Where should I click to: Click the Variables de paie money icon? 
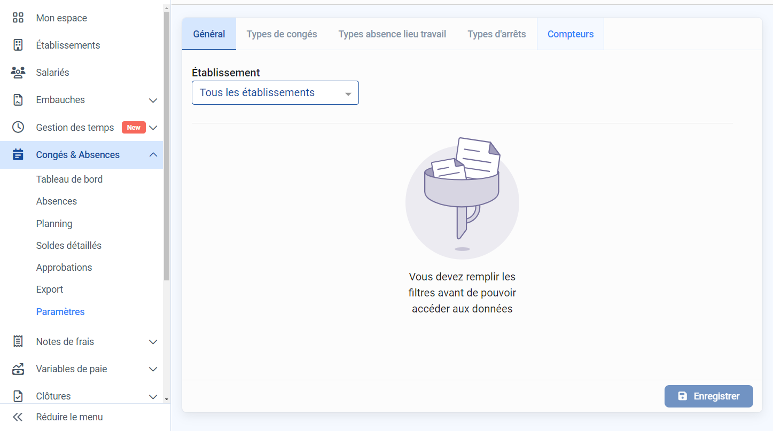[x=18, y=369]
